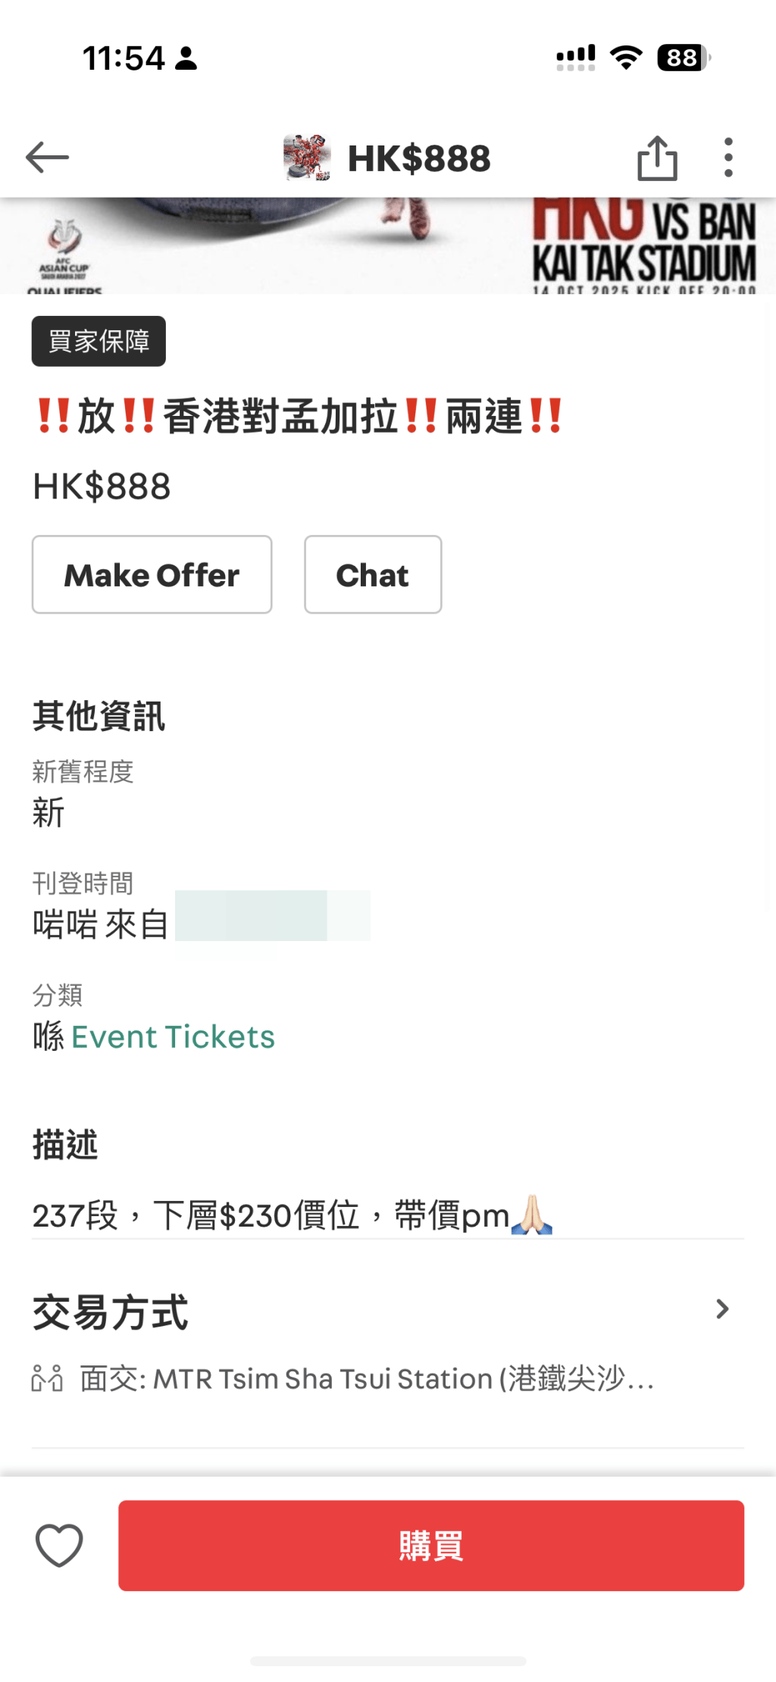Open the three-dot more options menu
776x1682 pixels.
728,158
